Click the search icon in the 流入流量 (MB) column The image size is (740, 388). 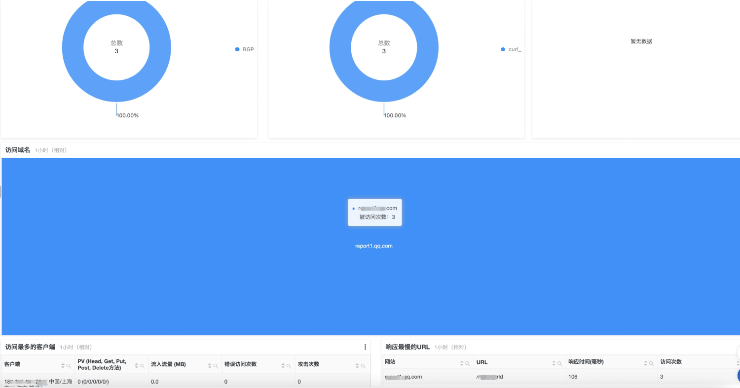(x=215, y=365)
